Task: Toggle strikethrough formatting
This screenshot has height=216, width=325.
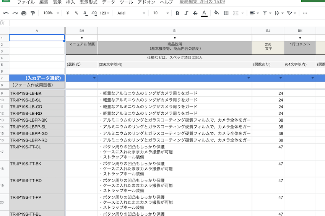Action: 195,13
